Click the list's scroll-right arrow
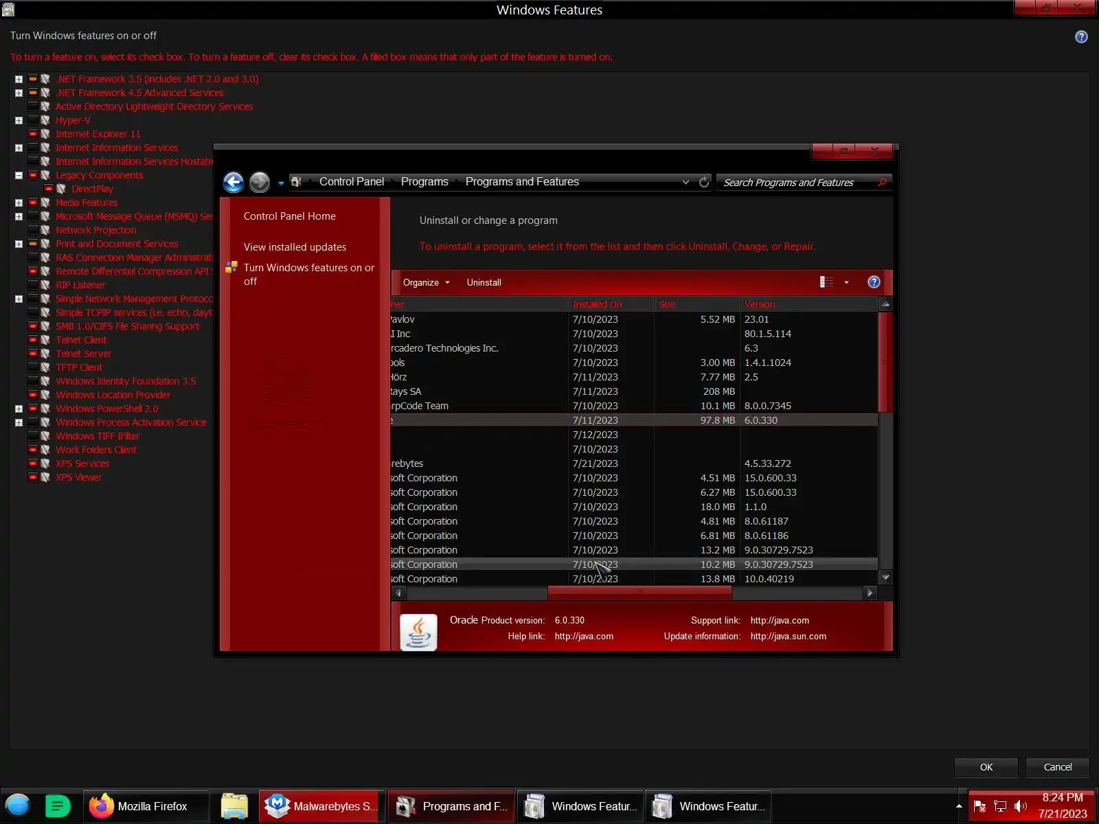This screenshot has width=1099, height=824. pyautogui.click(x=870, y=593)
